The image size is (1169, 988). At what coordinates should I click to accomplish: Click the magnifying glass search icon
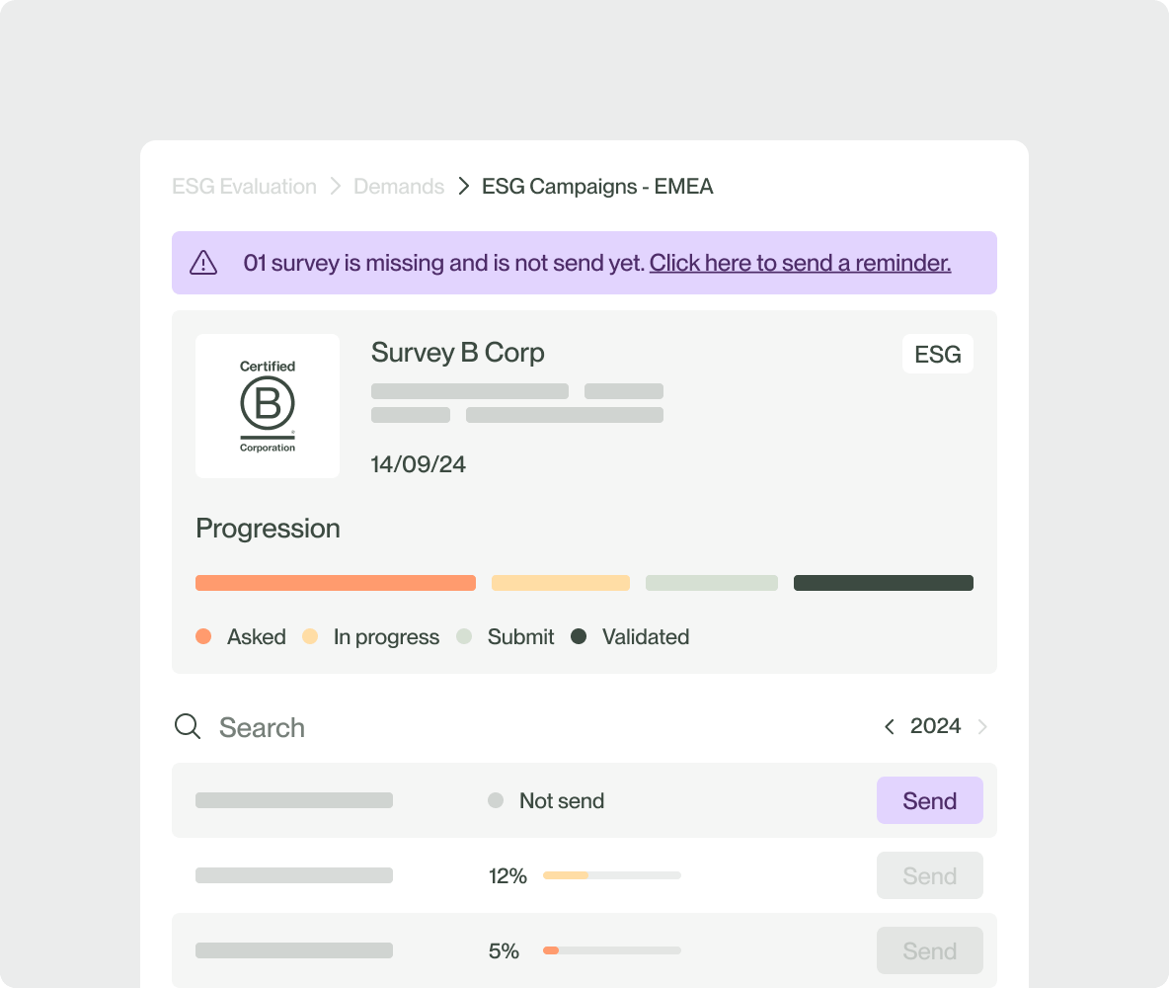[x=187, y=727]
